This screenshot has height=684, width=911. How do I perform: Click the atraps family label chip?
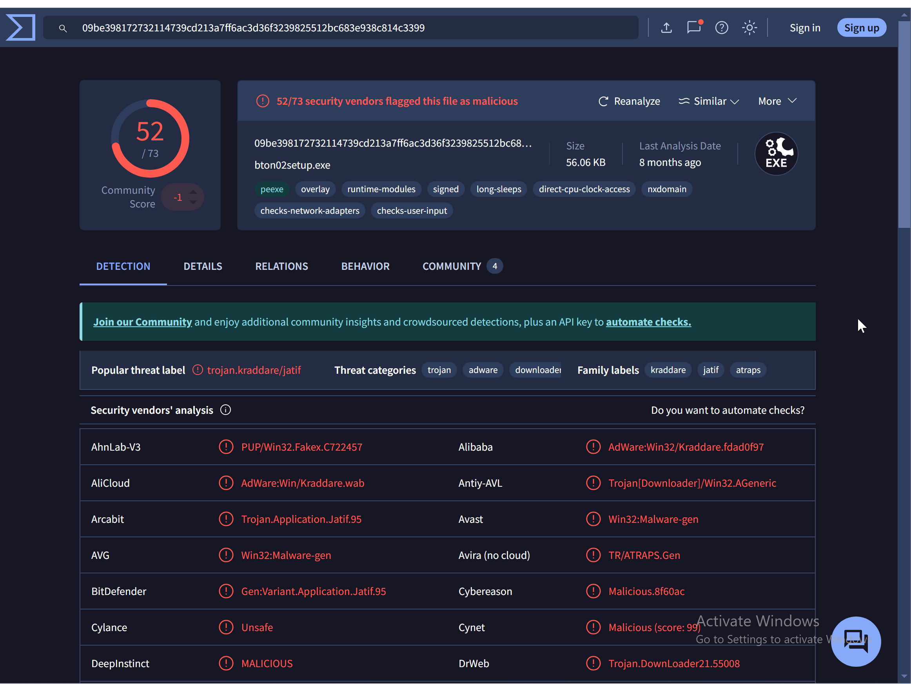pos(748,370)
